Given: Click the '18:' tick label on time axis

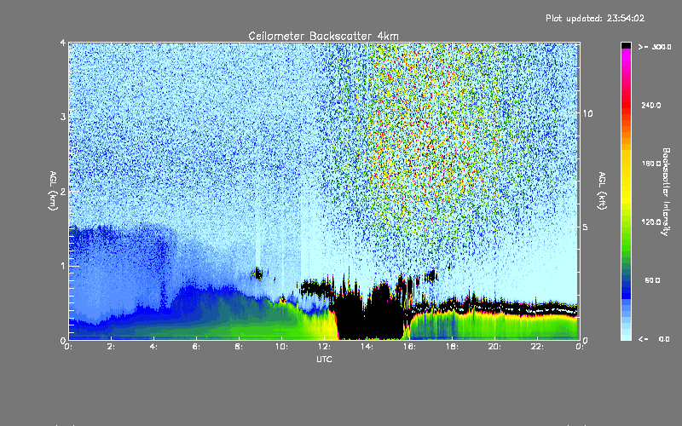Looking at the screenshot, I should pyautogui.click(x=452, y=347).
